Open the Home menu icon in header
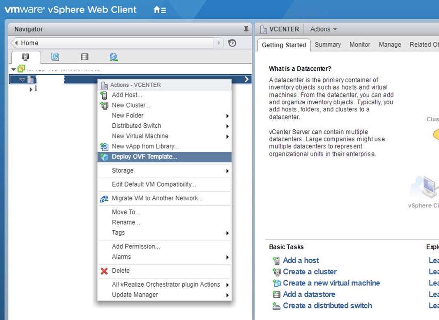439x320 pixels. tap(160, 10)
